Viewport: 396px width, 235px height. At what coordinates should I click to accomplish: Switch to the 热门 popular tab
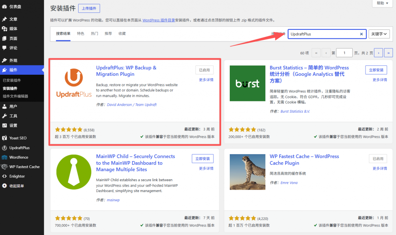[94, 34]
